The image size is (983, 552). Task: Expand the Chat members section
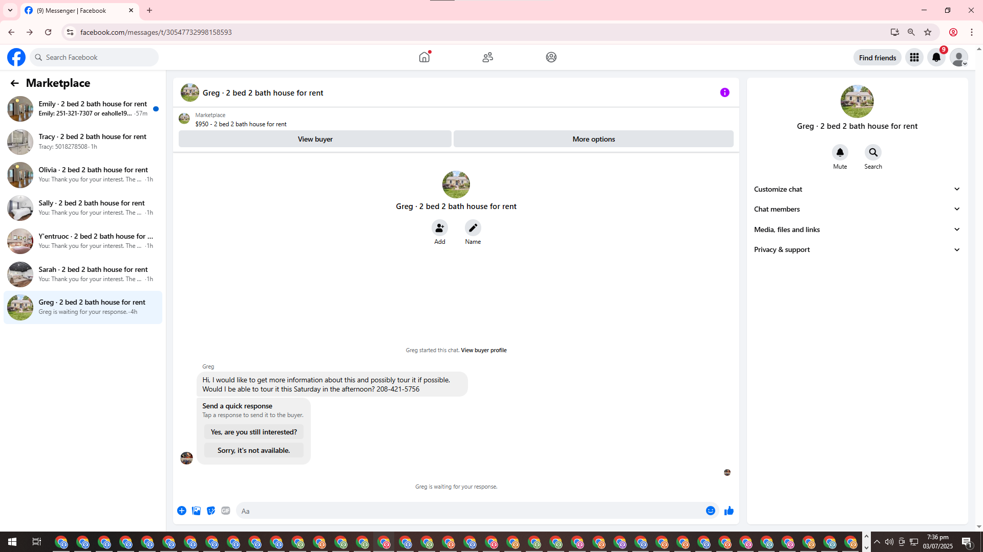click(x=857, y=209)
